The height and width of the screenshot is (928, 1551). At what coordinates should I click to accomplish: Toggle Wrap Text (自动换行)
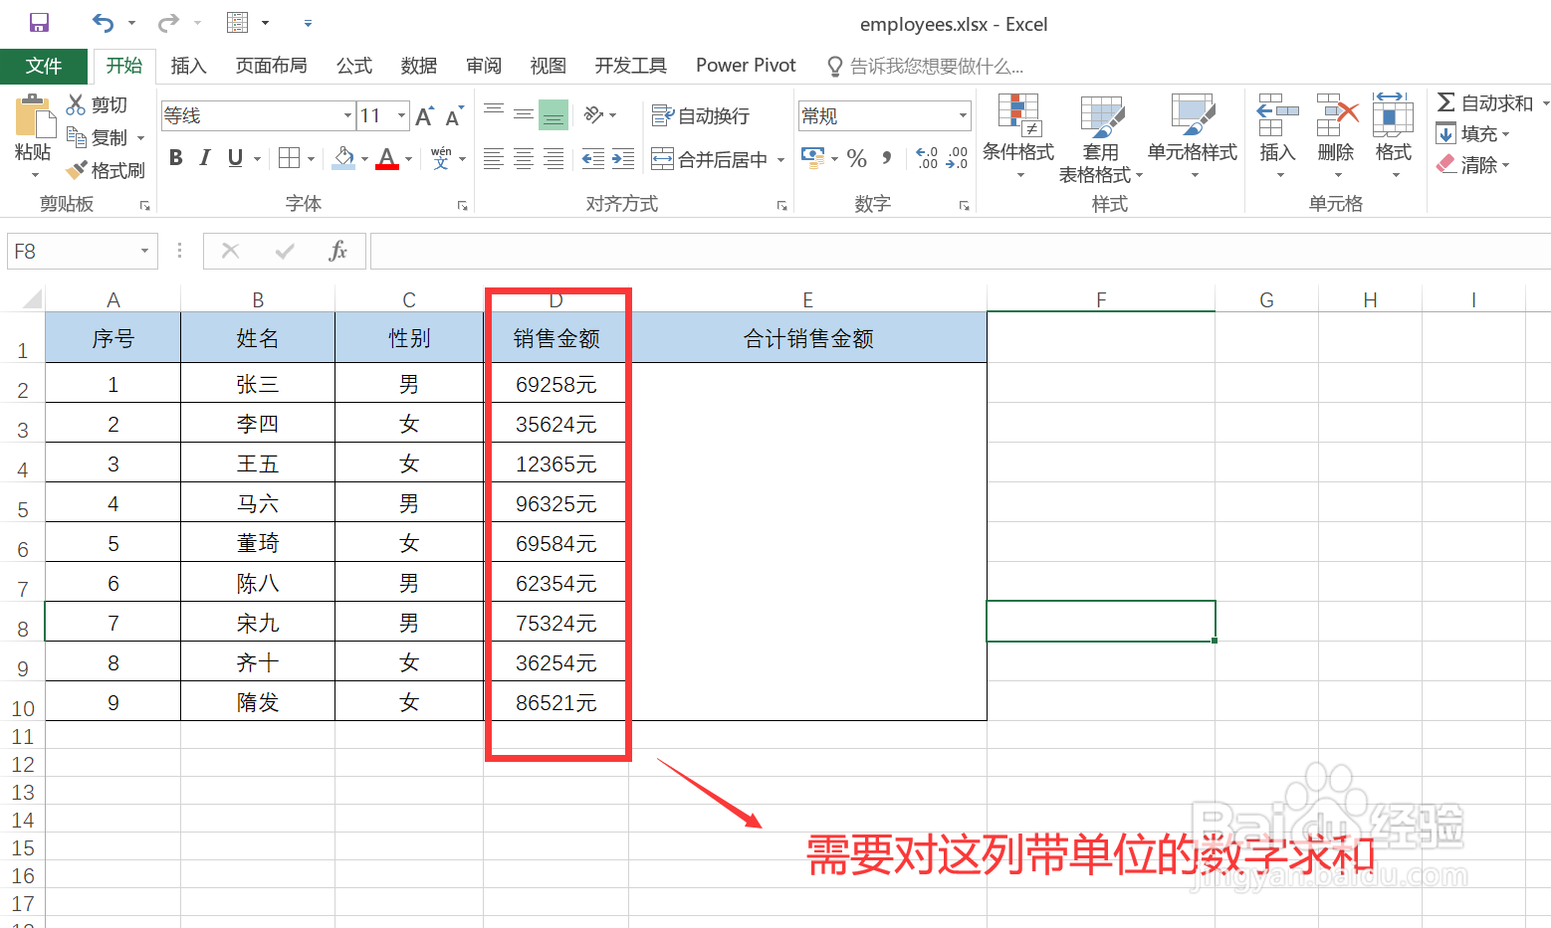pyautogui.click(x=697, y=114)
